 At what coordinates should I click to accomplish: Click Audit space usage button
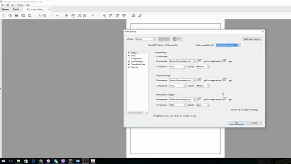[x=251, y=39]
